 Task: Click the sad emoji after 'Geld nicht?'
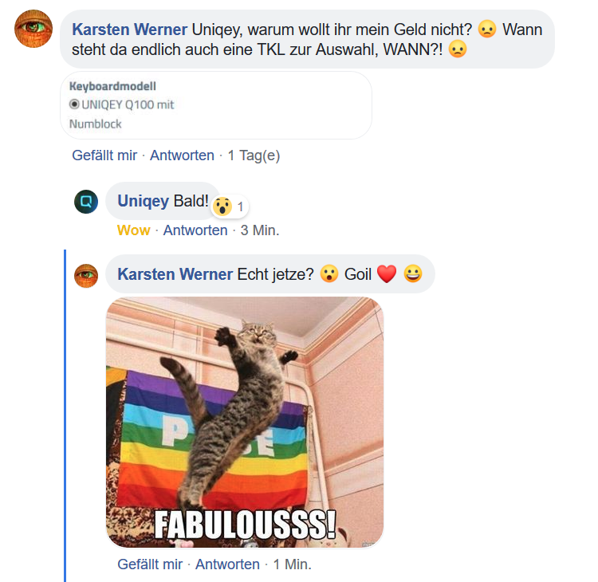pyautogui.click(x=487, y=29)
